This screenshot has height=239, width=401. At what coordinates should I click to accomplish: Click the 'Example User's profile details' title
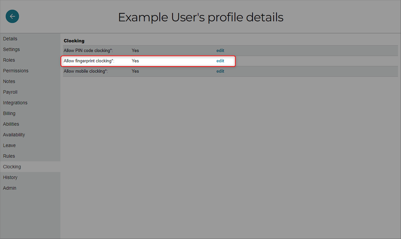[x=201, y=17]
